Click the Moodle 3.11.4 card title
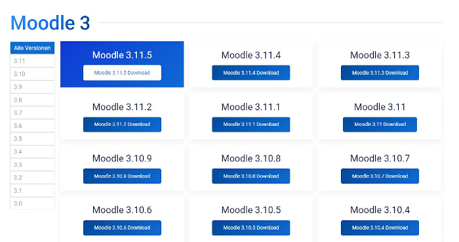The width and height of the screenshot is (459, 242). (x=251, y=55)
